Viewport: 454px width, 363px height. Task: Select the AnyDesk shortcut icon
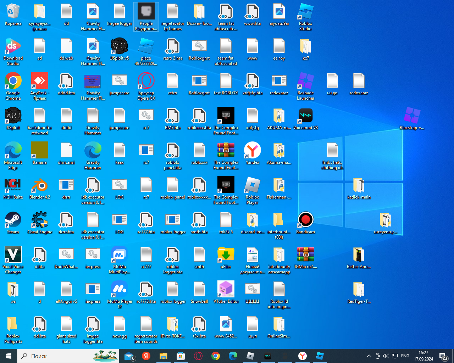coord(40,81)
